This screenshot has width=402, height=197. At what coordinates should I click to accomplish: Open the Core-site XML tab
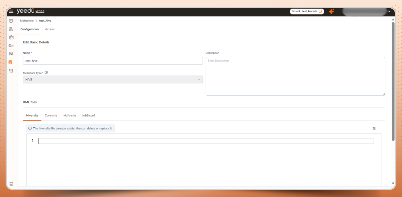tap(51, 115)
